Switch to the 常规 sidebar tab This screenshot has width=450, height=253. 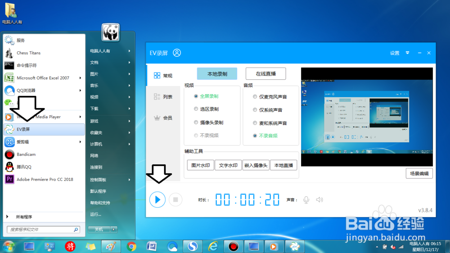pyautogui.click(x=163, y=76)
